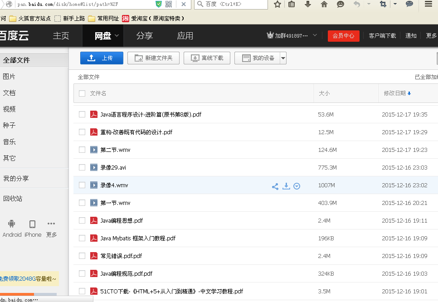Open 火狐官方站点 bookmark folder
Viewport: 438px width, 302px height.
tap(30, 19)
